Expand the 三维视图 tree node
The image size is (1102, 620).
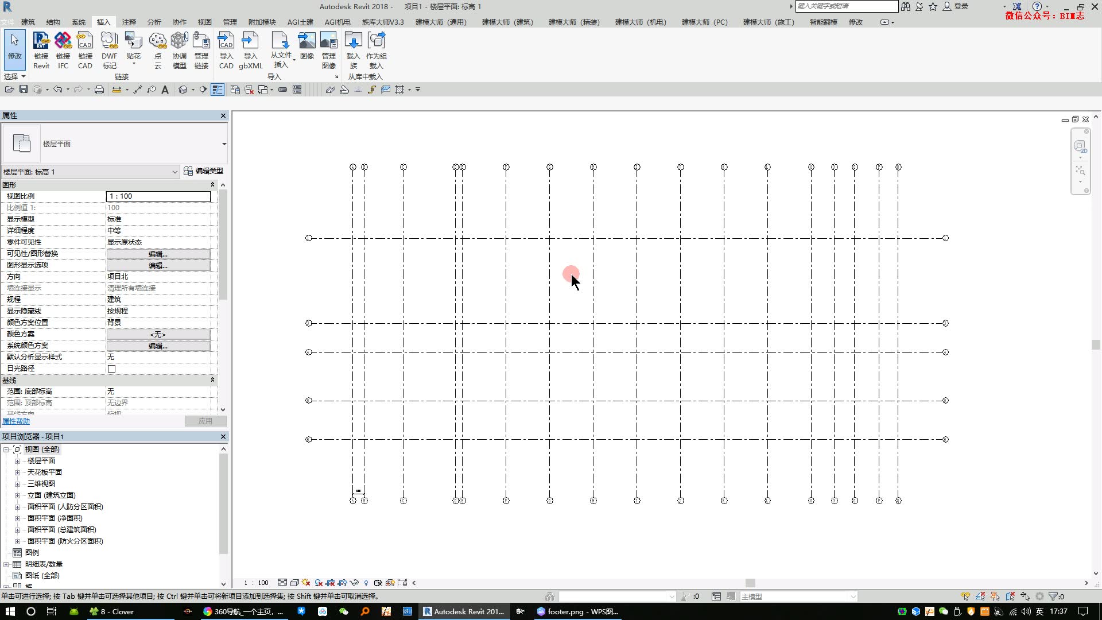coord(17,484)
